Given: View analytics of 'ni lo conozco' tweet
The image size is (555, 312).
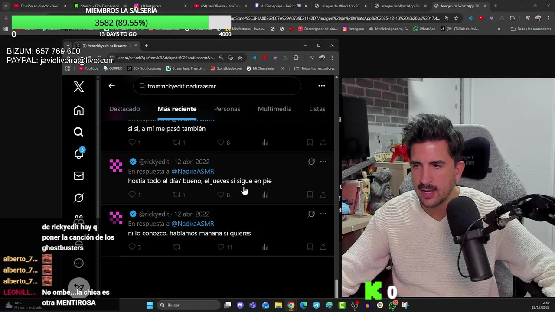Looking at the screenshot, I should [265, 247].
